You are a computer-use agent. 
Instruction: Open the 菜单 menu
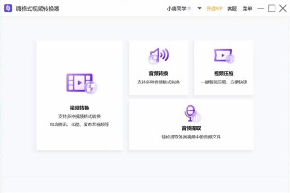(247, 8)
